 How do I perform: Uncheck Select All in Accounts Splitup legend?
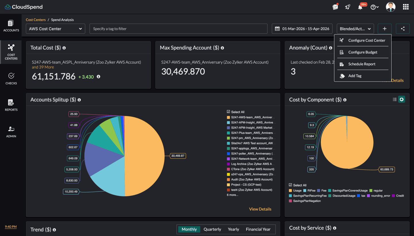tap(228, 112)
